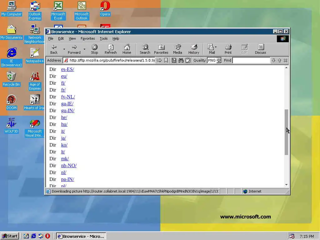Click the Address URL field
Image resolution: width=320 pixels, height=240 pixels.
click(109, 60)
